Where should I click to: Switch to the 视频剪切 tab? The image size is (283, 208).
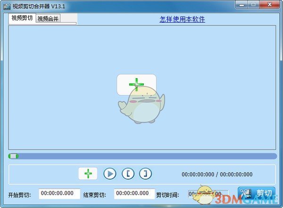pos(22,18)
